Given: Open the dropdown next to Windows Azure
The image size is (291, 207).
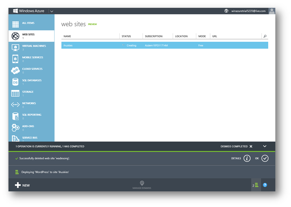Looking at the screenshot, I should (x=52, y=11).
